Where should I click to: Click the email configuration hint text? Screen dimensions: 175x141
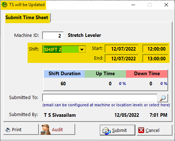(106, 105)
